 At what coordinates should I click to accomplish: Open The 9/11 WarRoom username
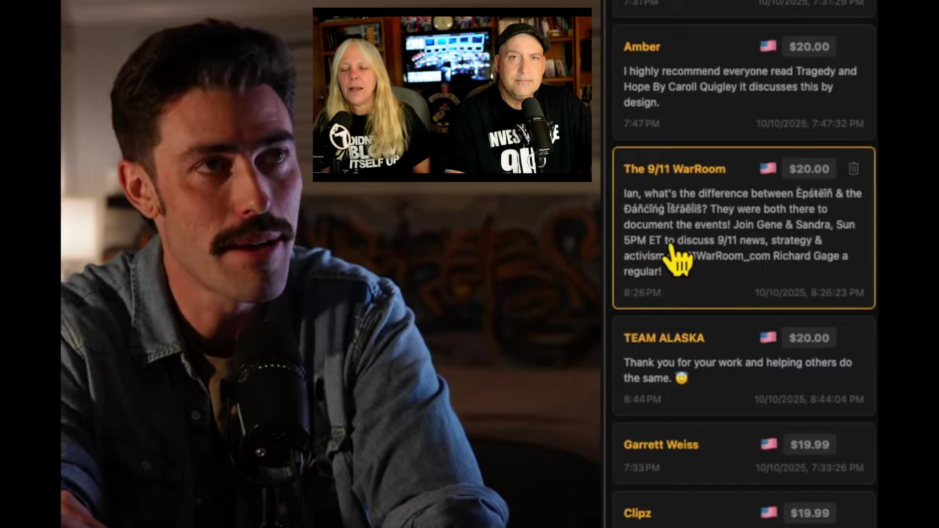[674, 169]
